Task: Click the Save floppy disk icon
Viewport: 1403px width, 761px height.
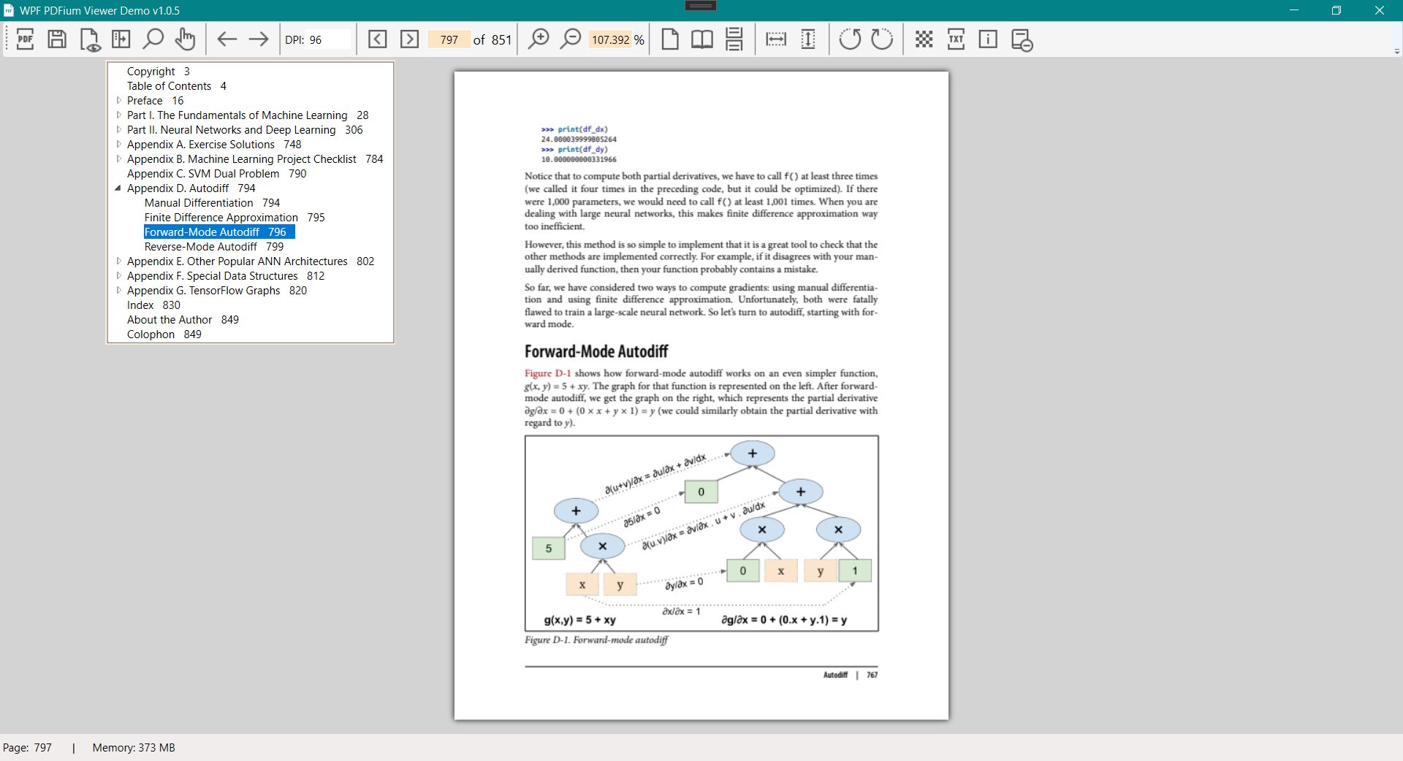Action: pos(57,39)
